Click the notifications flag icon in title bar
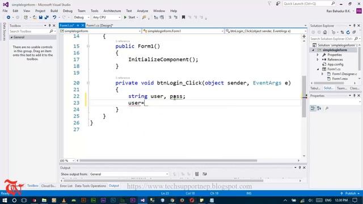 pos(269,4)
